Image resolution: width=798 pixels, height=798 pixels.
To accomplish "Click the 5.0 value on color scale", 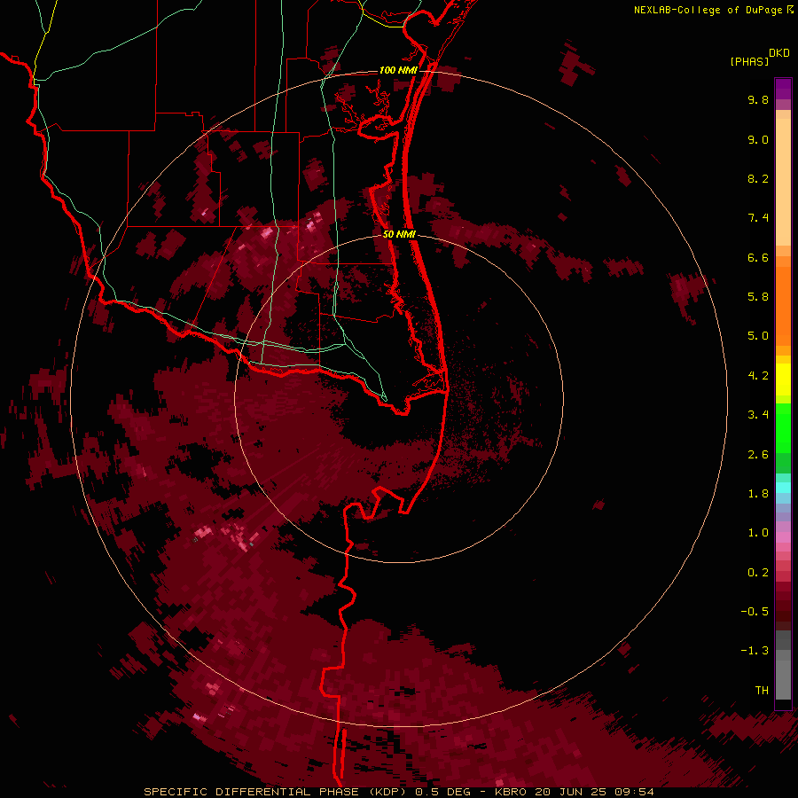I will pos(758,336).
